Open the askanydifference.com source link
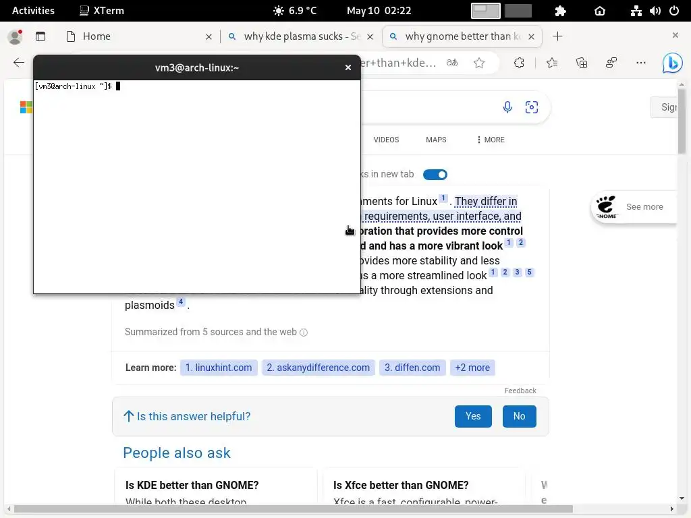 pyautogui.click(x=319, y=368)
